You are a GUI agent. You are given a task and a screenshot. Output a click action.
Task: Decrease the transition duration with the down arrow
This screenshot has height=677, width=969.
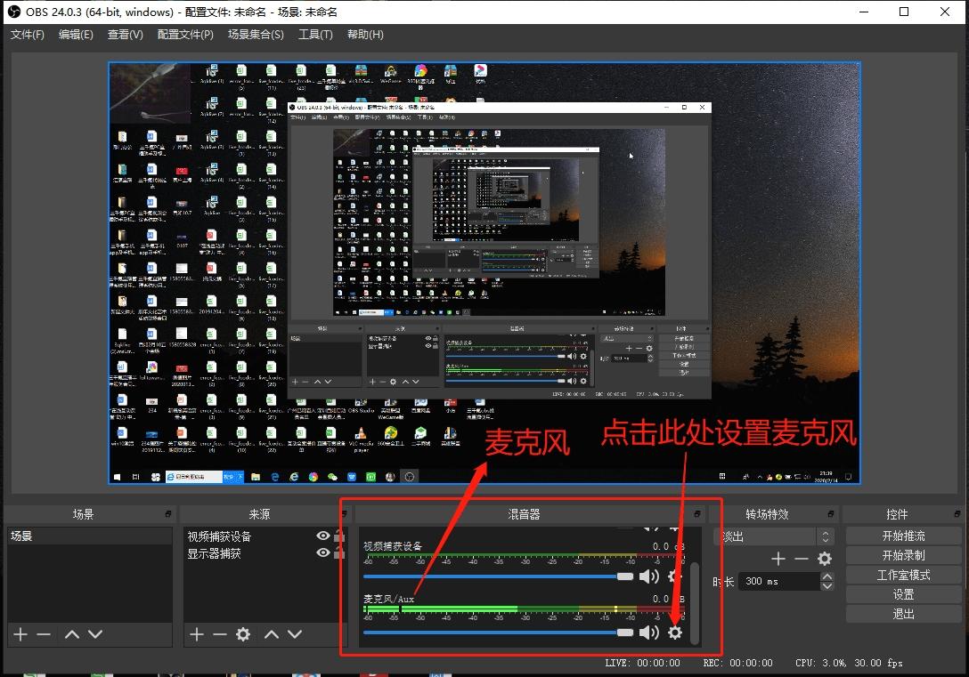pos(826,585)
